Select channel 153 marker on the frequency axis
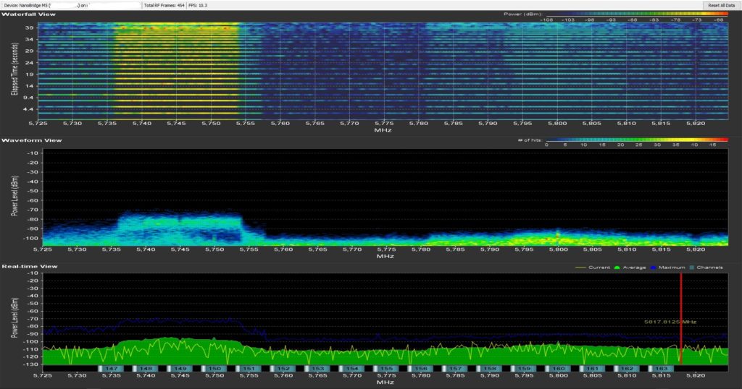742x389 pixels. point(317,369)
